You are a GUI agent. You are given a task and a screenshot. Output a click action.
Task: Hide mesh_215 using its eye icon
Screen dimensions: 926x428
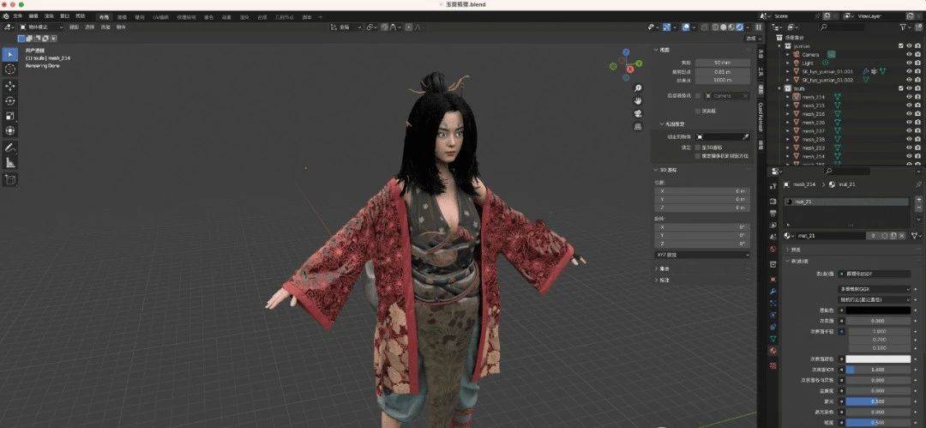(x=910, y=105)
